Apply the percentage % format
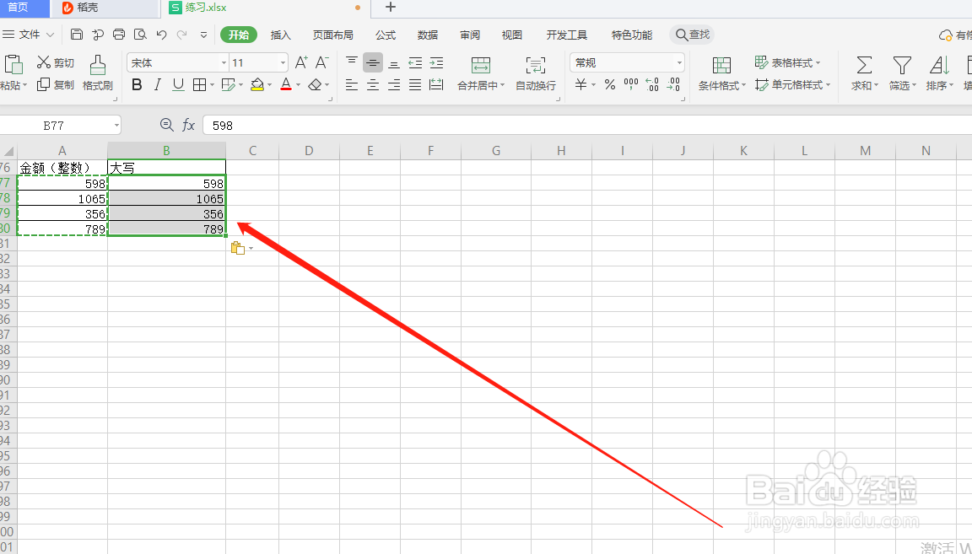Screen dimensions: 972x554 609,84
